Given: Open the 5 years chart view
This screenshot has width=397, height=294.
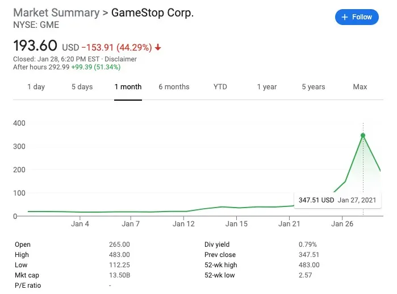Looking at the screenshot, I should pyautogui.click(x=313, y=87).
